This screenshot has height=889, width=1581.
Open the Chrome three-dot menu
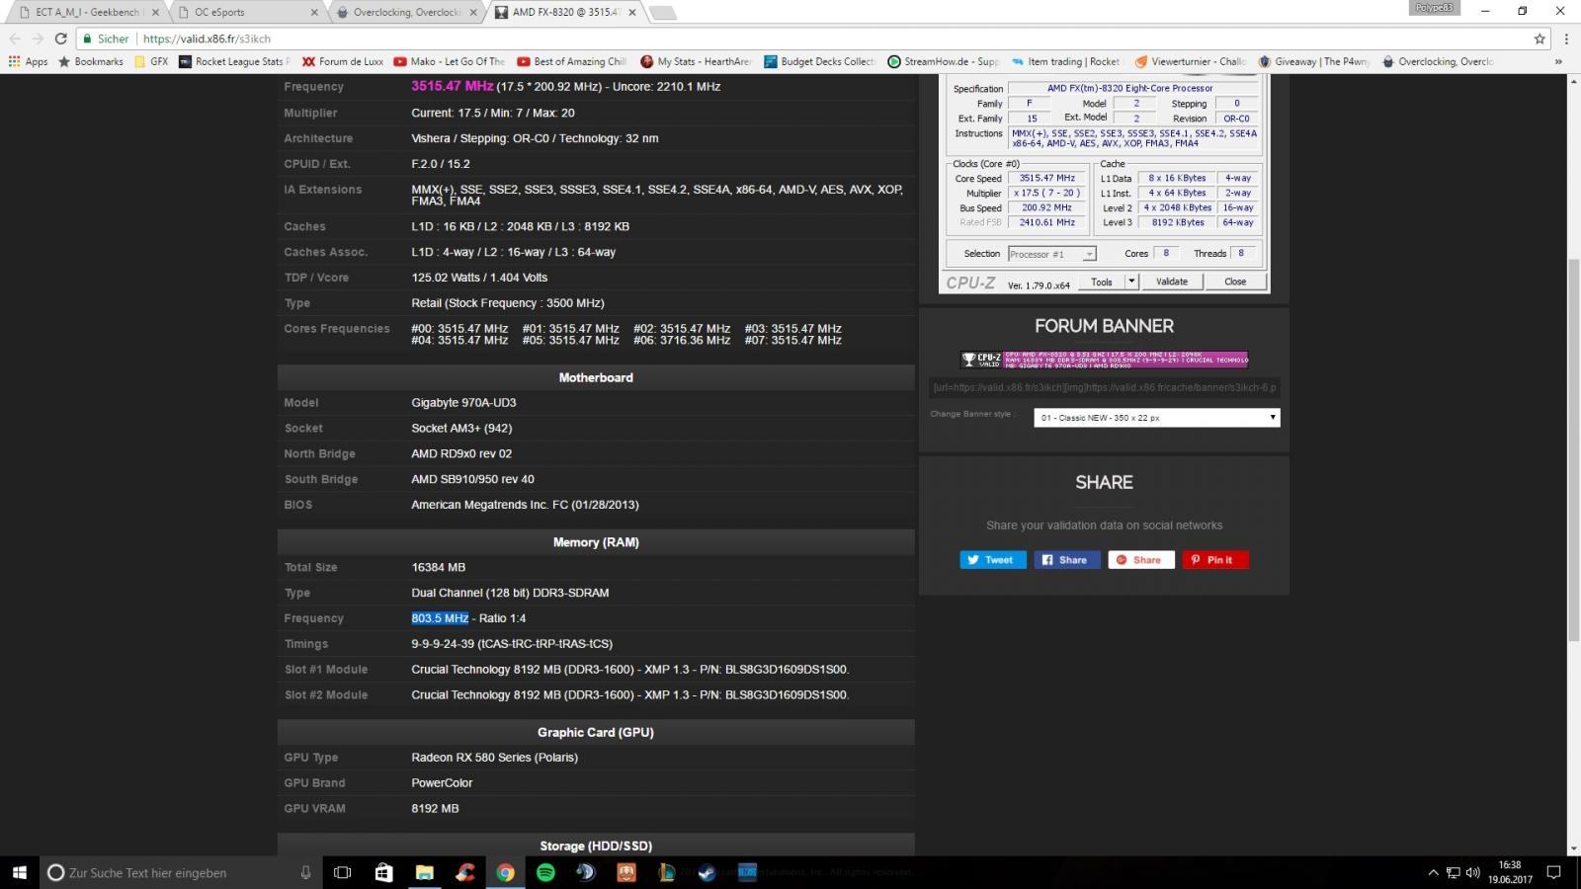click(1566, 39)
